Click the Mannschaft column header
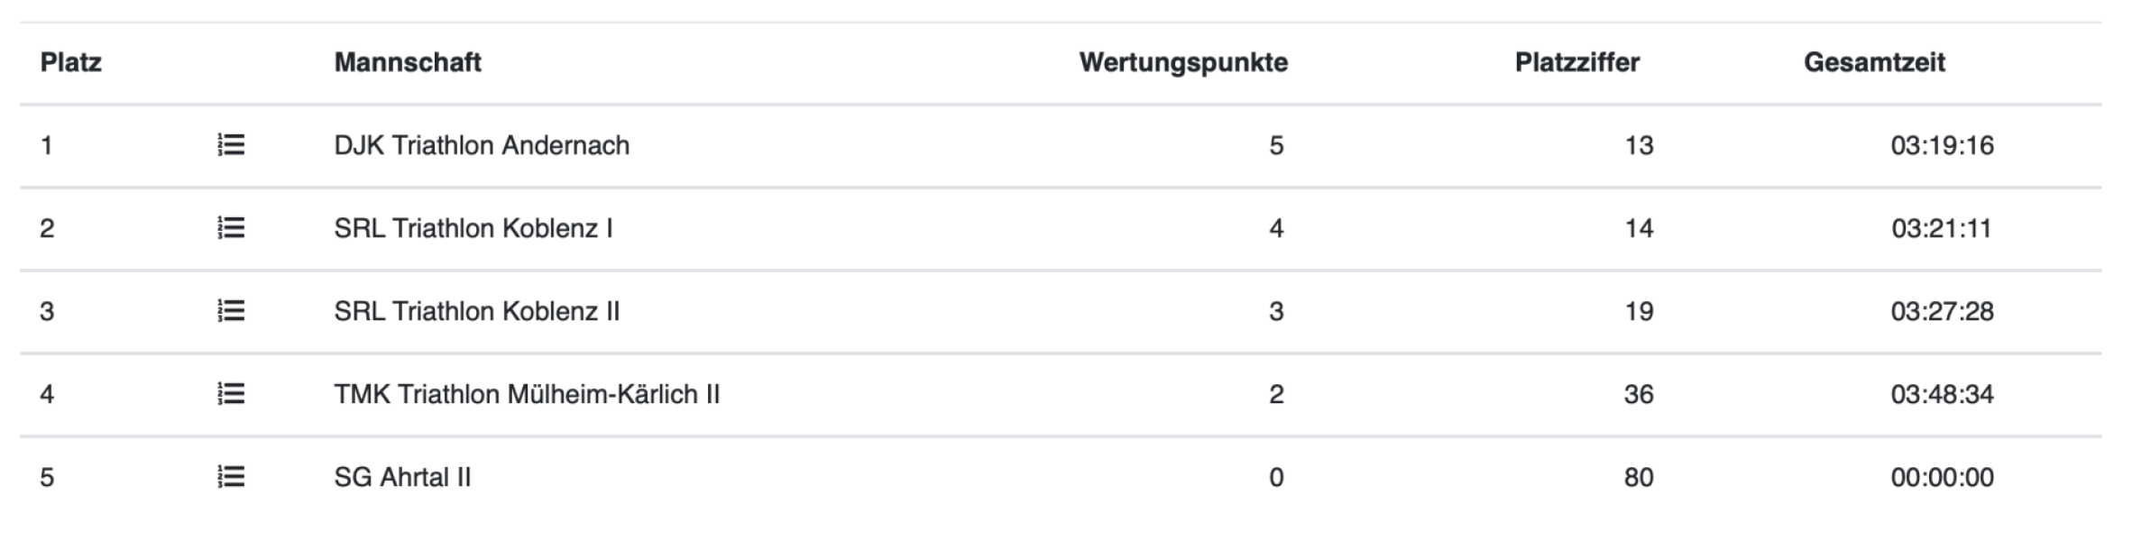 pyautogui.click(x=408, y=62)
